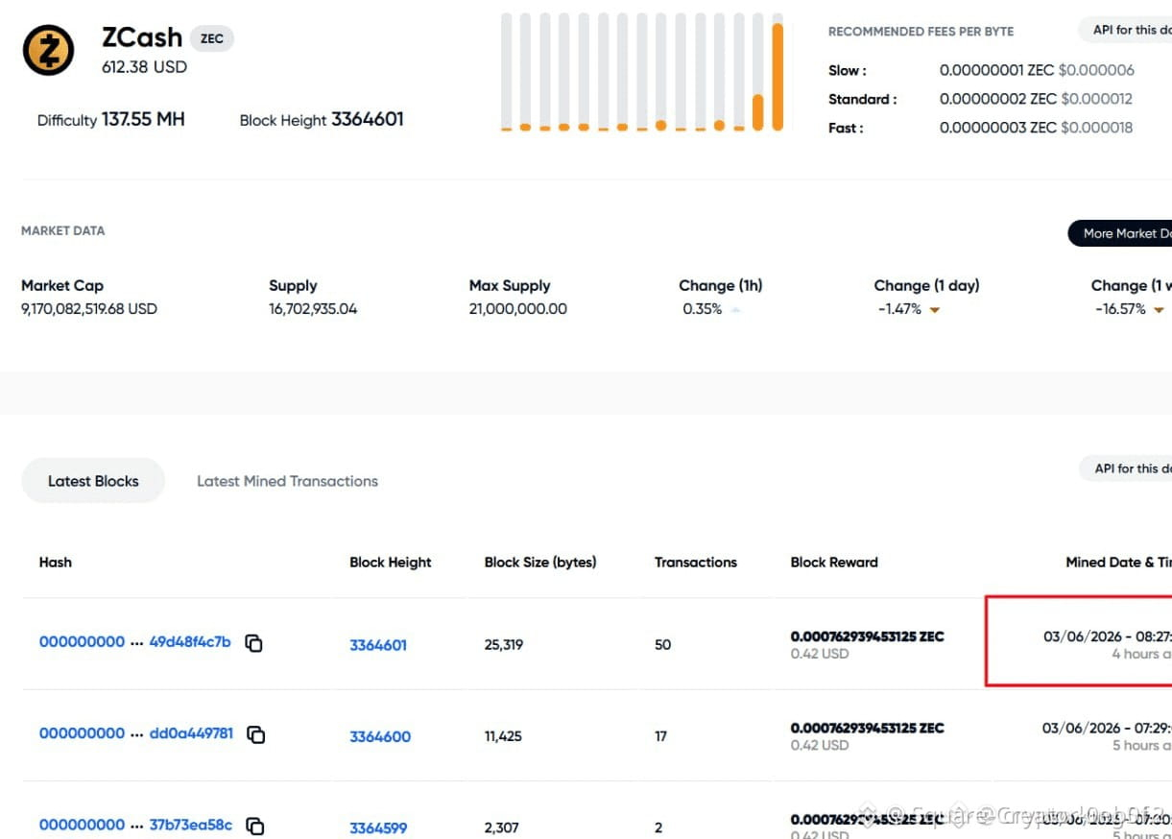Click the Block Size (bytes) column header
This screenshot has height=839, width=1172.
pyautogui.click(x=540, y=563)
